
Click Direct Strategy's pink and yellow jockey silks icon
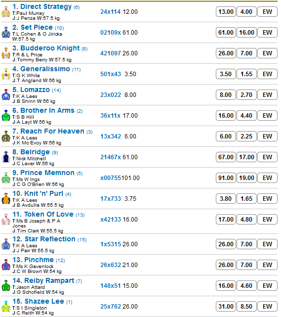[x=6, y=12]
